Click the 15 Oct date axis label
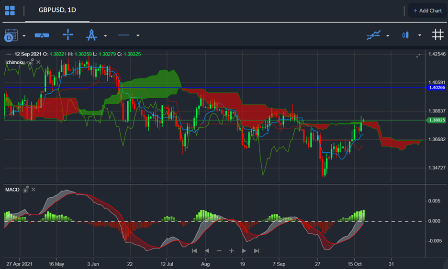Screen dimensions: 448x269 click(355, 264)
